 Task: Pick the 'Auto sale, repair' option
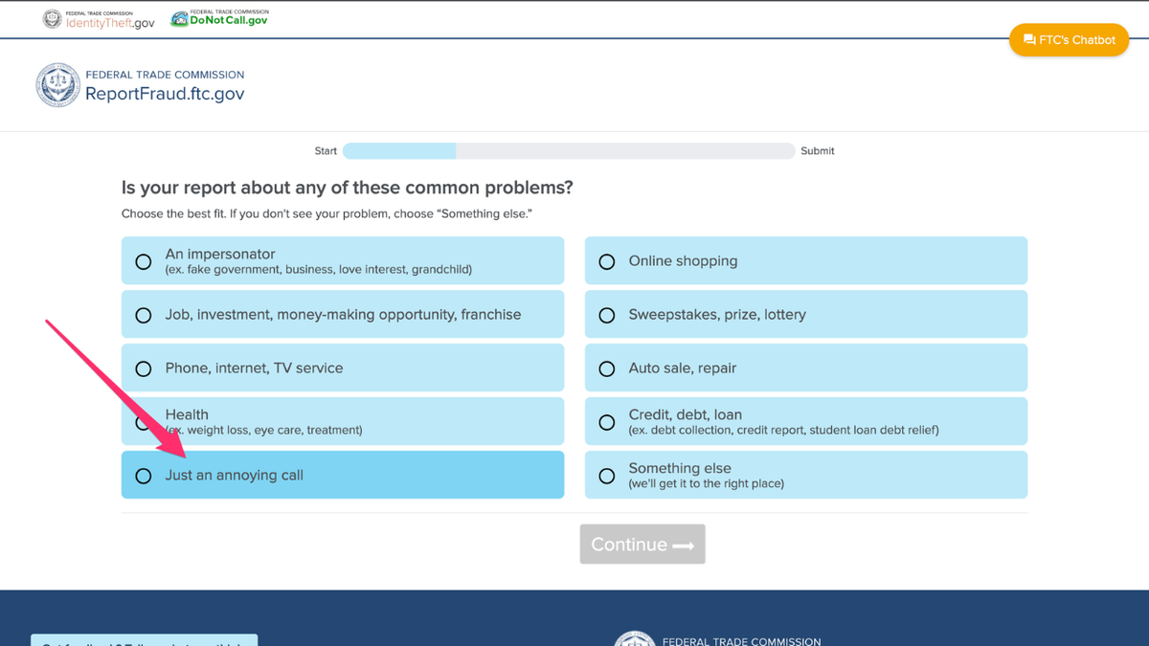[x=607, y=368]
